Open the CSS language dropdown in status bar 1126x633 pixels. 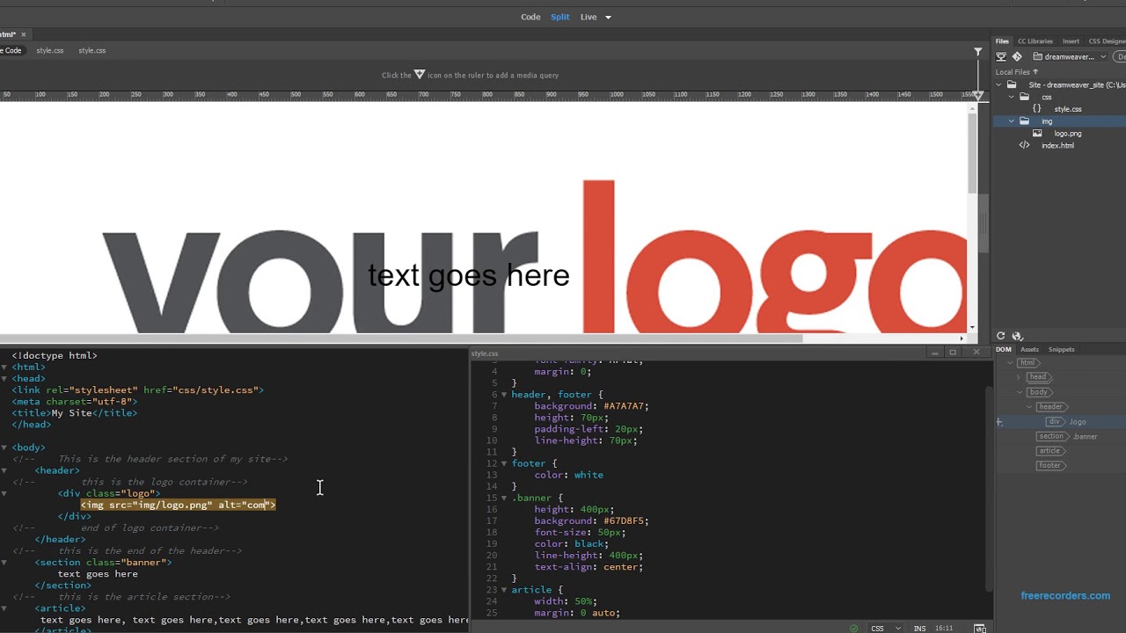click(x=885, y=629)
